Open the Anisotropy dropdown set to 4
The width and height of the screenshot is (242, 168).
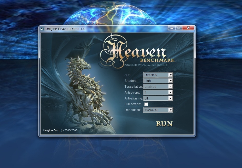(x=158, y=92)
